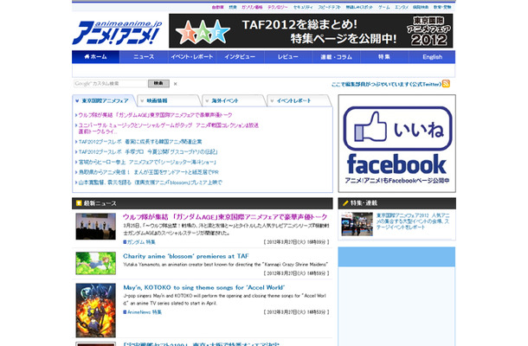Open the RSS feed icon
Screen dimensions: 528x346
[x=446, y=83]
